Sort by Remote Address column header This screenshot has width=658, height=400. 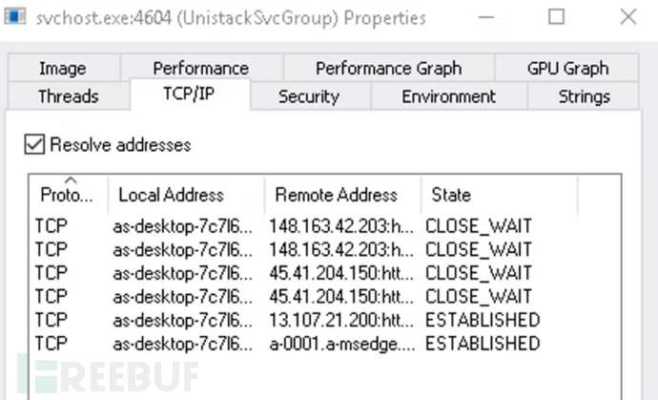coord(336,196)
